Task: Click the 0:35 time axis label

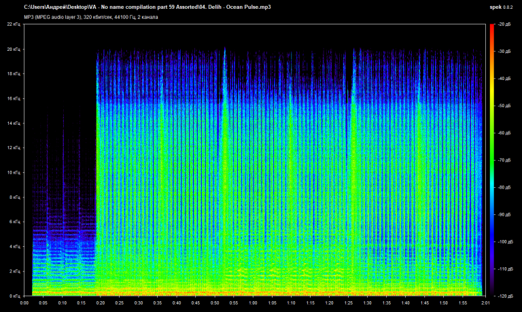Action: pyautogui.click(x=158, y=303)
